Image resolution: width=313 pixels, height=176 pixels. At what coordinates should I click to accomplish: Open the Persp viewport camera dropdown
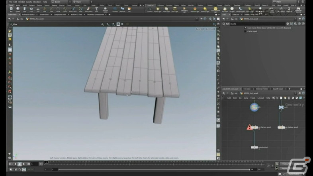pyautogui.click(x=200, y=29)
